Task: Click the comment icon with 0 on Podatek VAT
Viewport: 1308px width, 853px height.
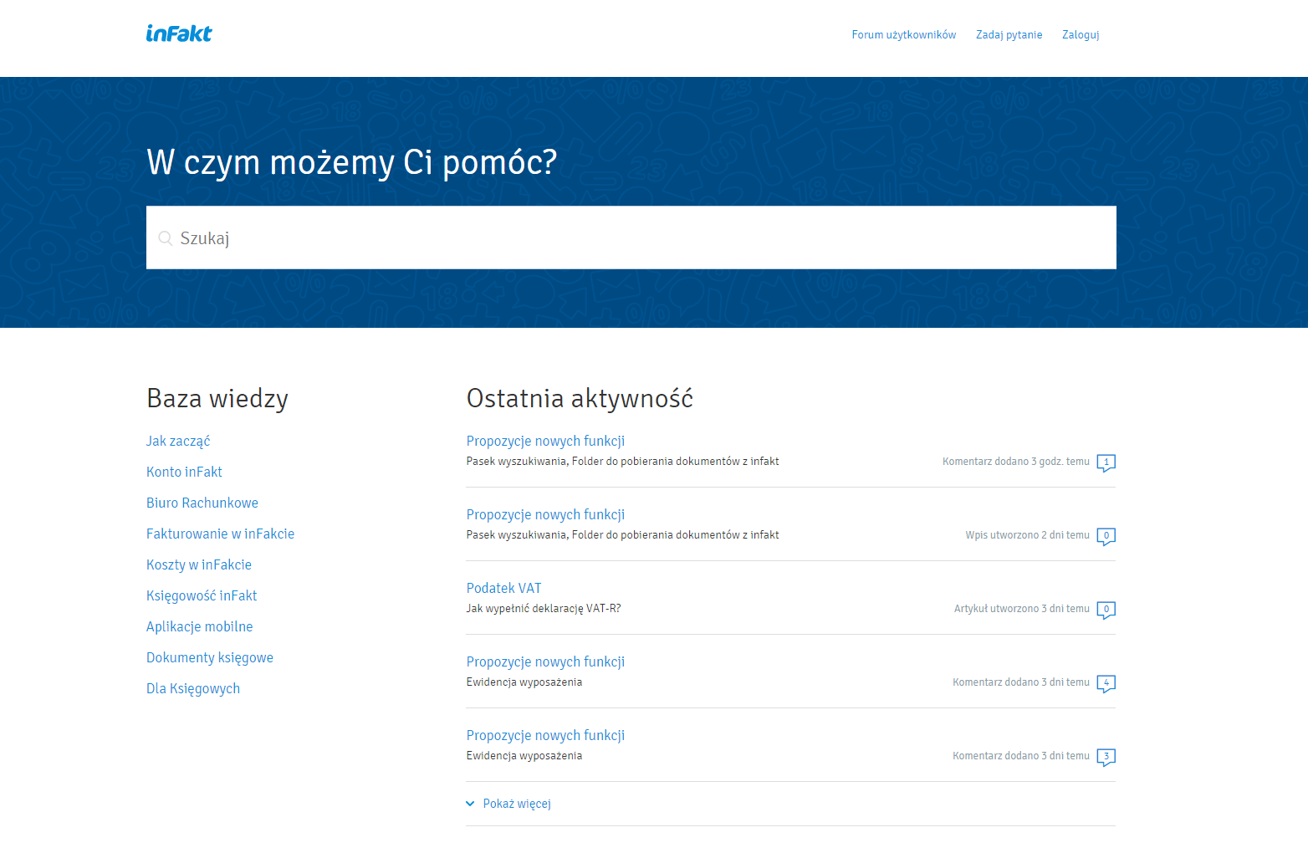Action: 1106,610
